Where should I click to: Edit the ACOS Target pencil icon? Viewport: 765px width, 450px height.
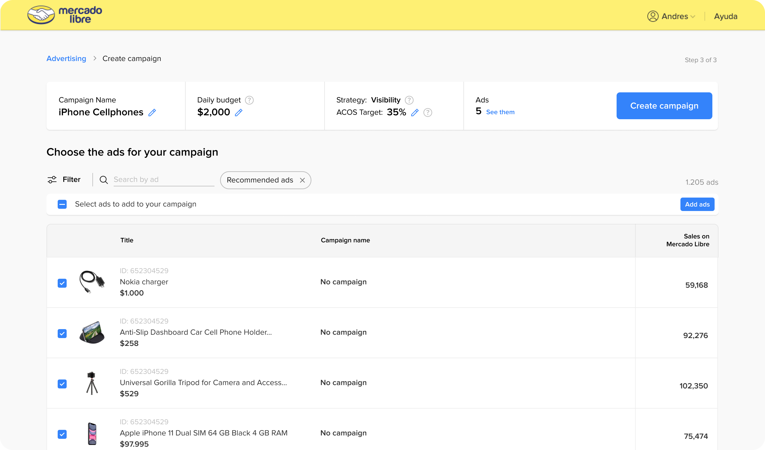tap(415, 112)
